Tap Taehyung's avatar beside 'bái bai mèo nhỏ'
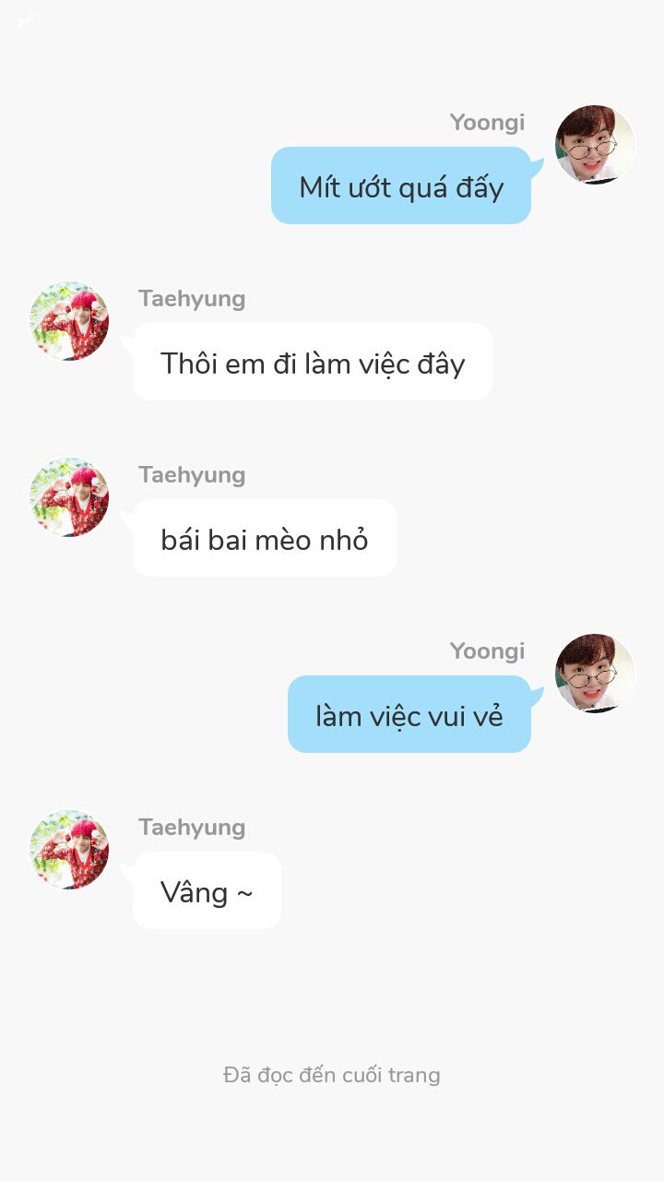664x1181 pixels. click(69, 497)
